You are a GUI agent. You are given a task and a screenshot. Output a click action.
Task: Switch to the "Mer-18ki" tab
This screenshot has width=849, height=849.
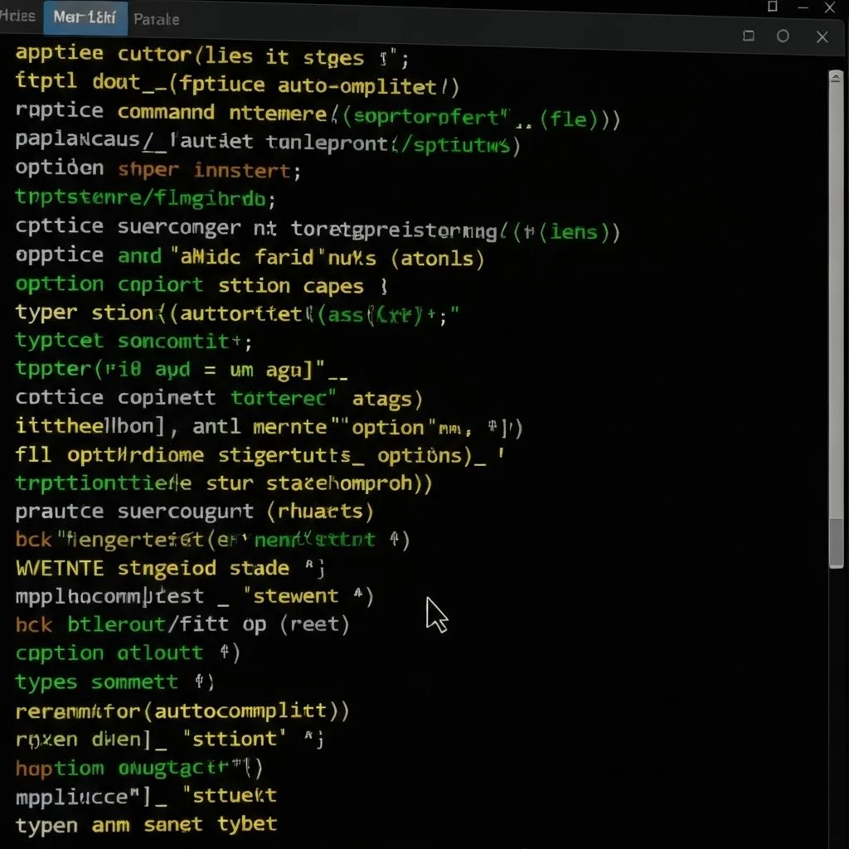click(84, 18)
